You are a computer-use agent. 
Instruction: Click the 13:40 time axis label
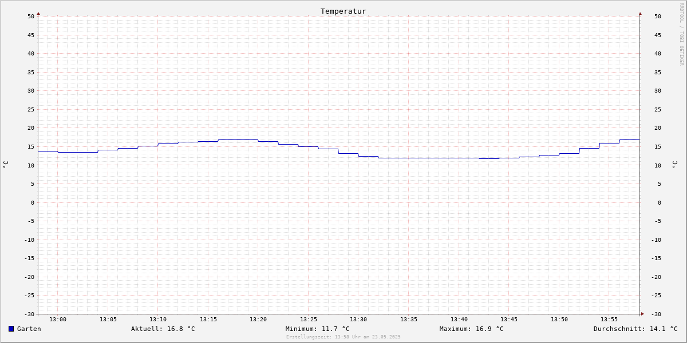(x=459, y=320)
